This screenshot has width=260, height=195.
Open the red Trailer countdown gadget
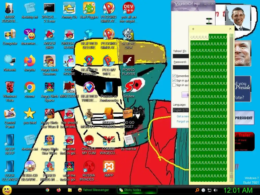(245, 142)
